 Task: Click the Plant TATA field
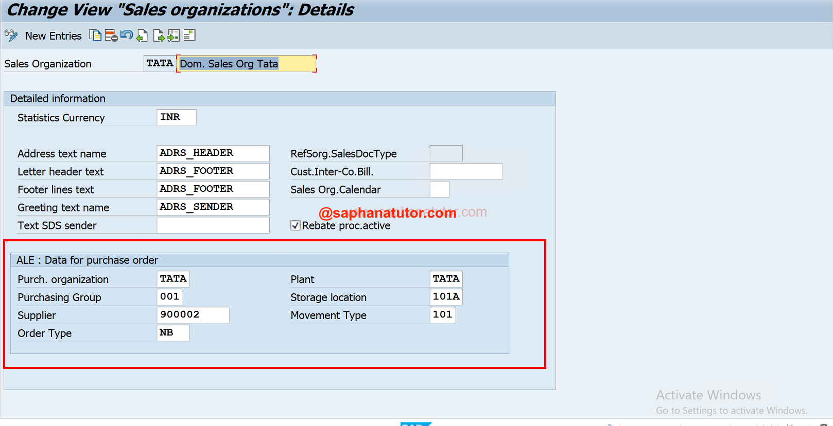pos(446,279)
